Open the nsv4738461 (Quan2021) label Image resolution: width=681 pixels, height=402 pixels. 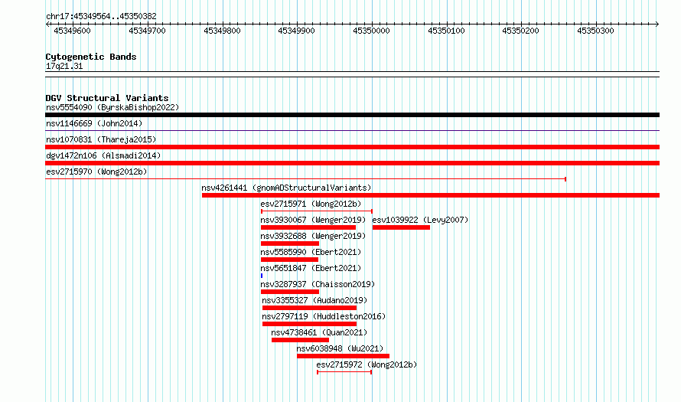point(319,332)
